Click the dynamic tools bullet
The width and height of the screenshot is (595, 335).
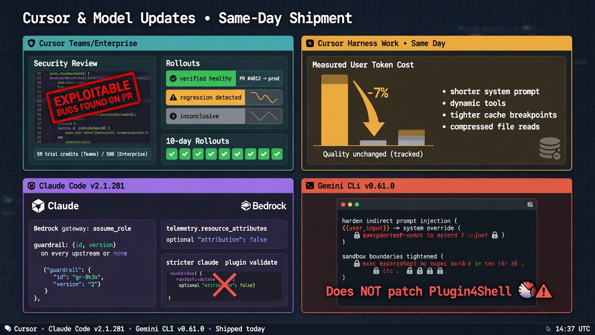point(474,103)
